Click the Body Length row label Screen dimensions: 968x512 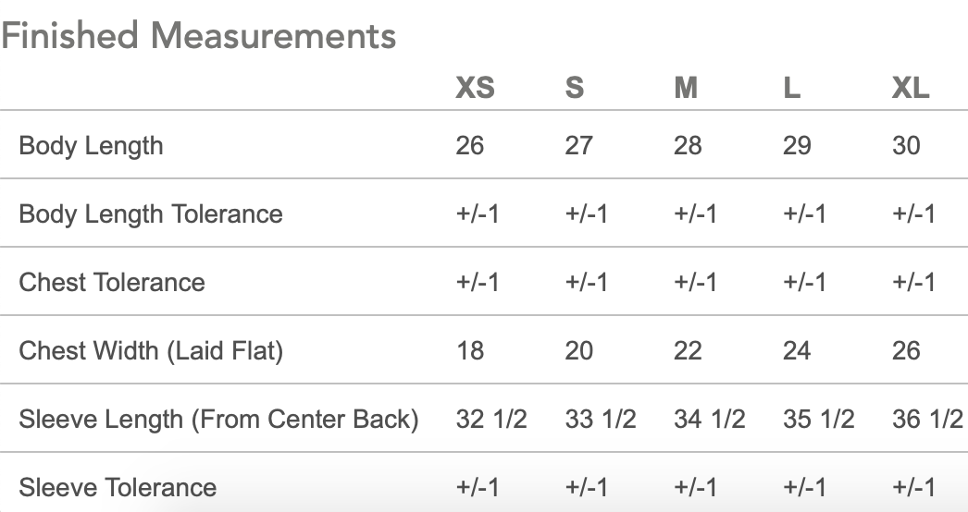(x=91, y=145)
